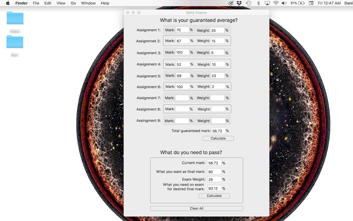Viewport: 353px width, 221px height.
Task: Open the File menu
Action: 36,3
